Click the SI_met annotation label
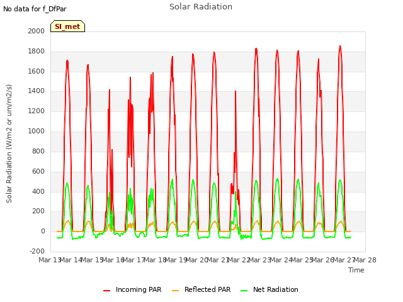The height and width of the screenshot is (302, 403). coord(67,26)
